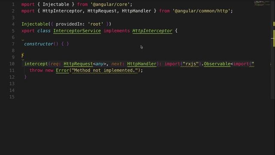Click the "rxjs" string on line 10

[x=191, y=64]
